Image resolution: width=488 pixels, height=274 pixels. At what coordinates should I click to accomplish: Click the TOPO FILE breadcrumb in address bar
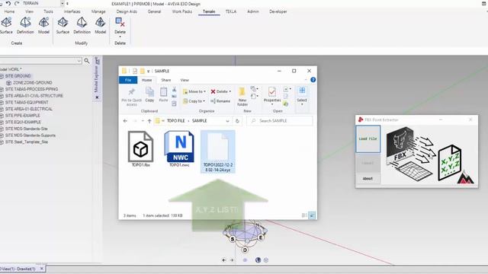pyautogui.click(x=176, y=121)
